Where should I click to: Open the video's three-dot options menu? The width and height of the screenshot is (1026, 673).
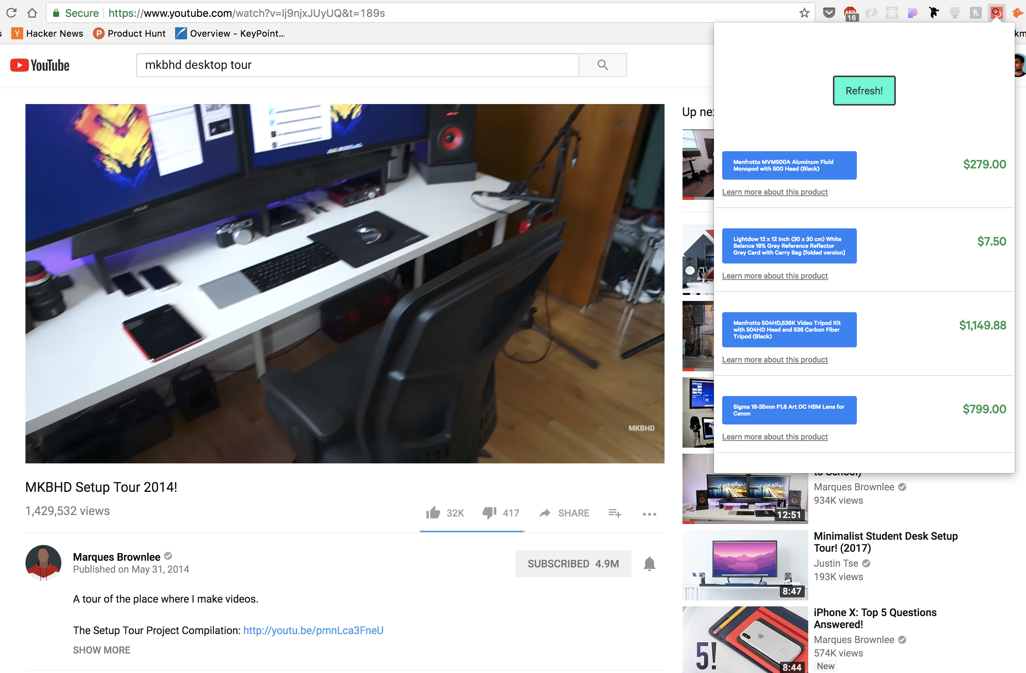coord(649,514)
